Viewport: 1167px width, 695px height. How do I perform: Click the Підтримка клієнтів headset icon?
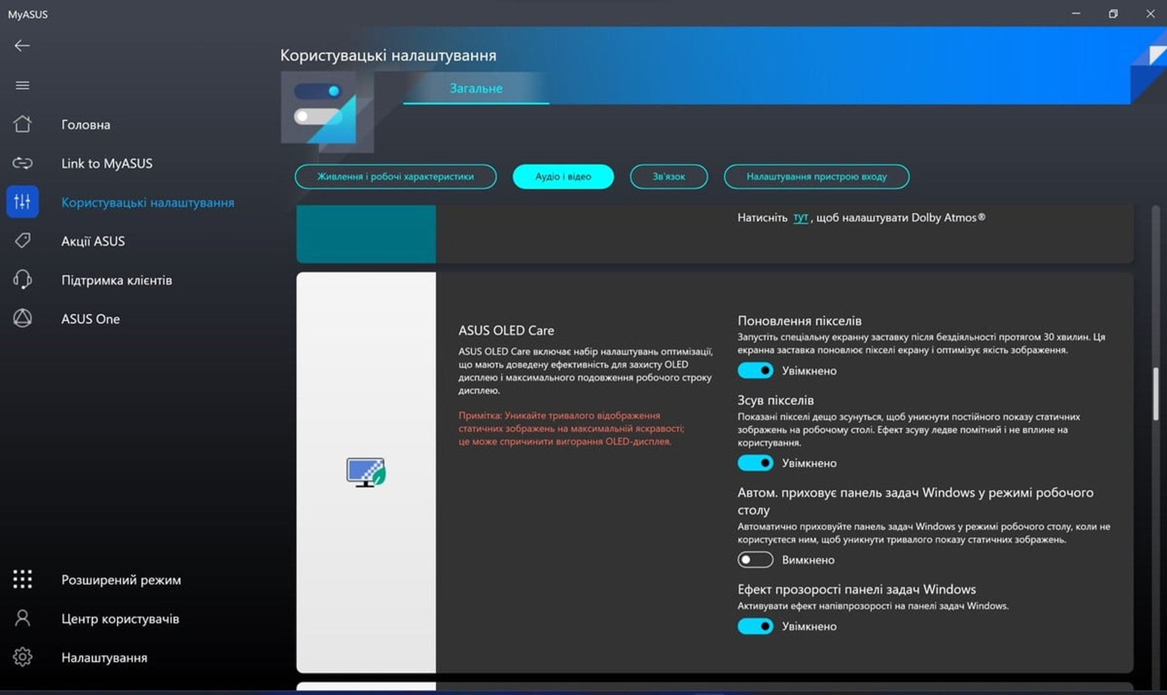tap(22, 279)
